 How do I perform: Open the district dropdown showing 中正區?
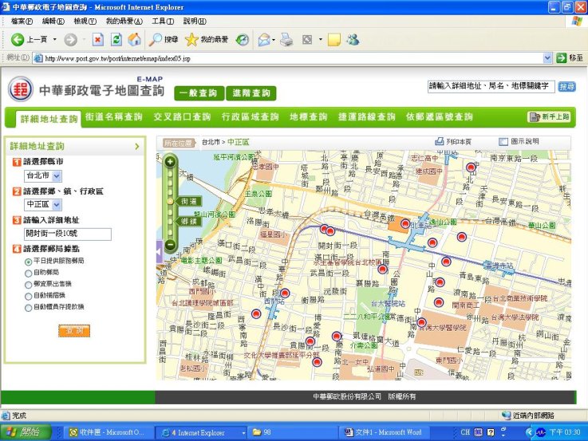tap(43, 205)
